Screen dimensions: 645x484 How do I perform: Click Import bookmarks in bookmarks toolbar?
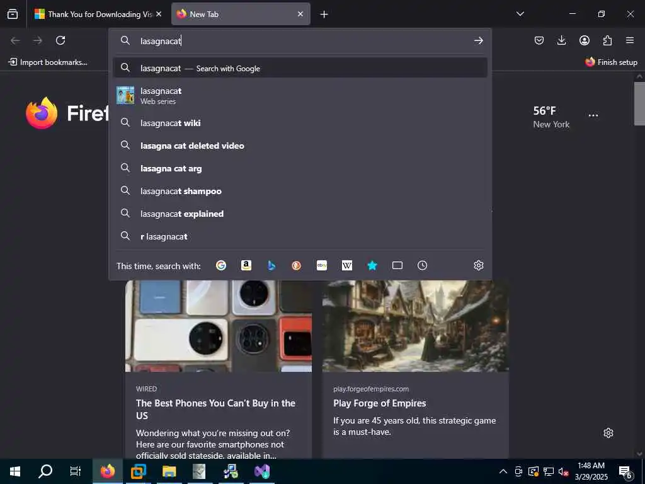pyautogui.click(x=48, y=62)
